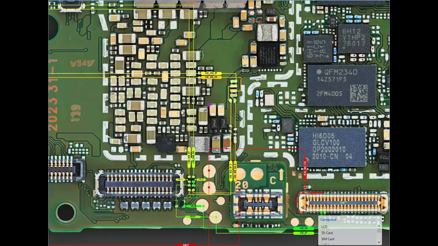Click the QFM2340 chip
Screen dimensions: 438x246
[x=342, y=85]
